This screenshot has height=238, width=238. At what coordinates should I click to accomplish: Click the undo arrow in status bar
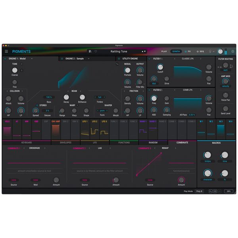(x=211, y=191)
